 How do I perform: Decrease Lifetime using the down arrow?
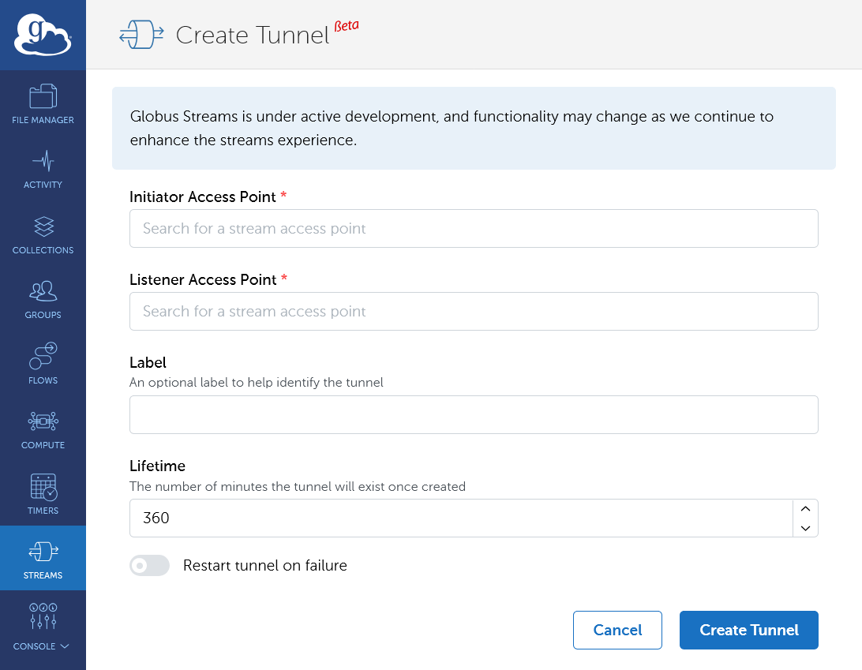[804, 527]
